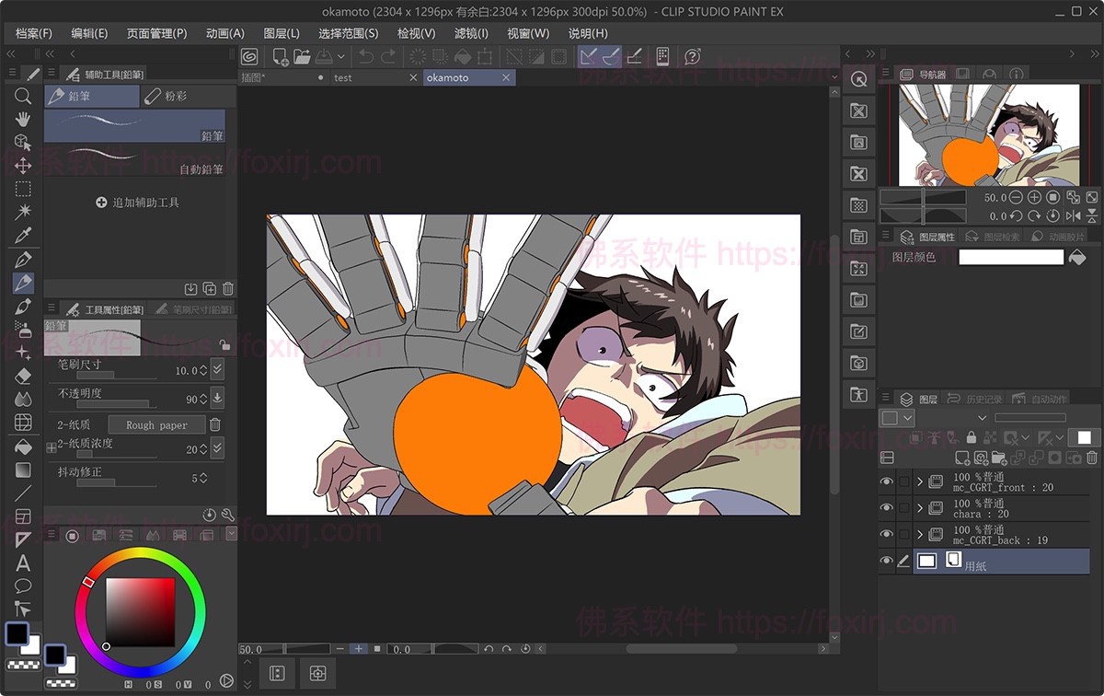The image size is (1104, 696).
Task: Hide the chara layer
Action: (887, 508)
